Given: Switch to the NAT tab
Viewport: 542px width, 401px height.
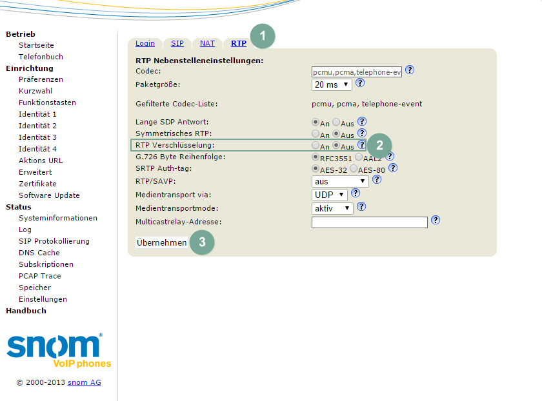Looking at the screenshot, I should (207, 43).
